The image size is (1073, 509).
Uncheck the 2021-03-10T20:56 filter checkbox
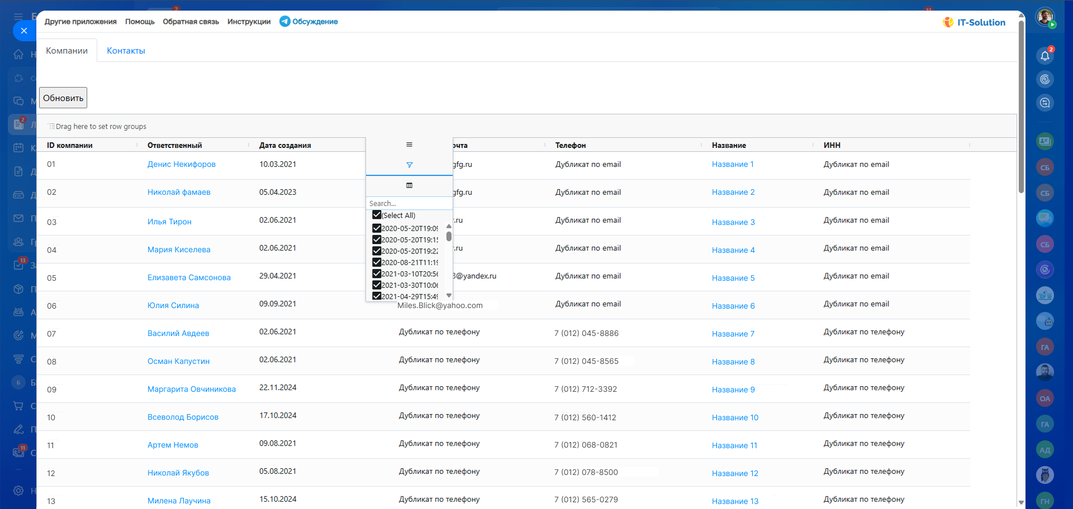(377, 274)
